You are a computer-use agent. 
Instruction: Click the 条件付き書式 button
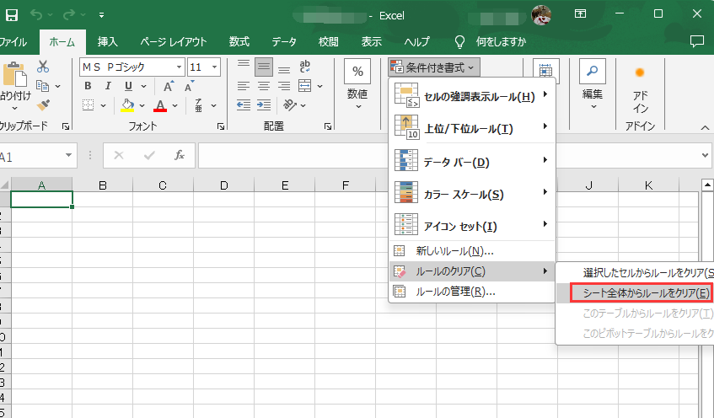click(434, 67)
